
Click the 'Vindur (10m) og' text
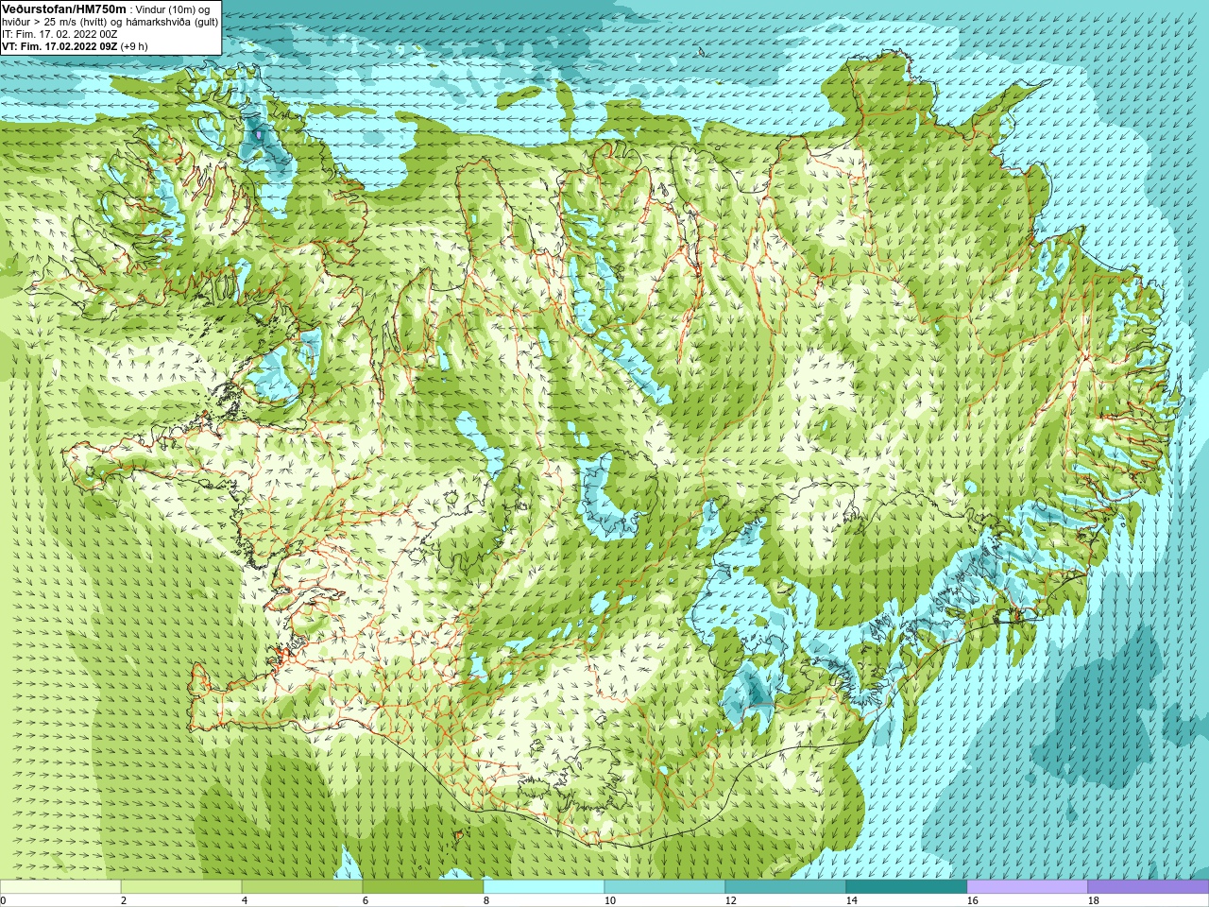tap(173, 9)
